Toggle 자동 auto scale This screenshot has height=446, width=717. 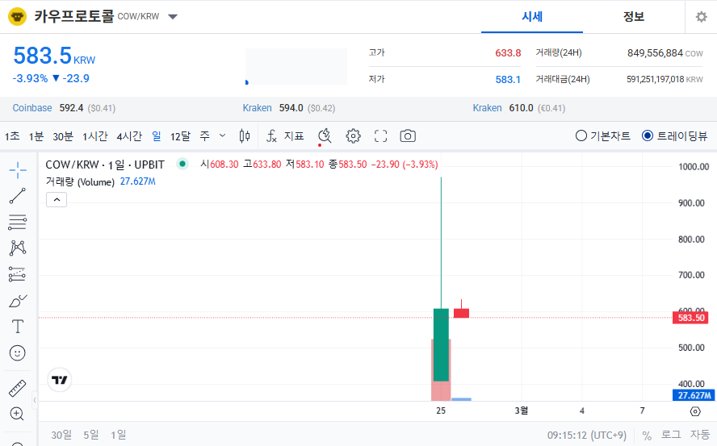click(700, 435)
